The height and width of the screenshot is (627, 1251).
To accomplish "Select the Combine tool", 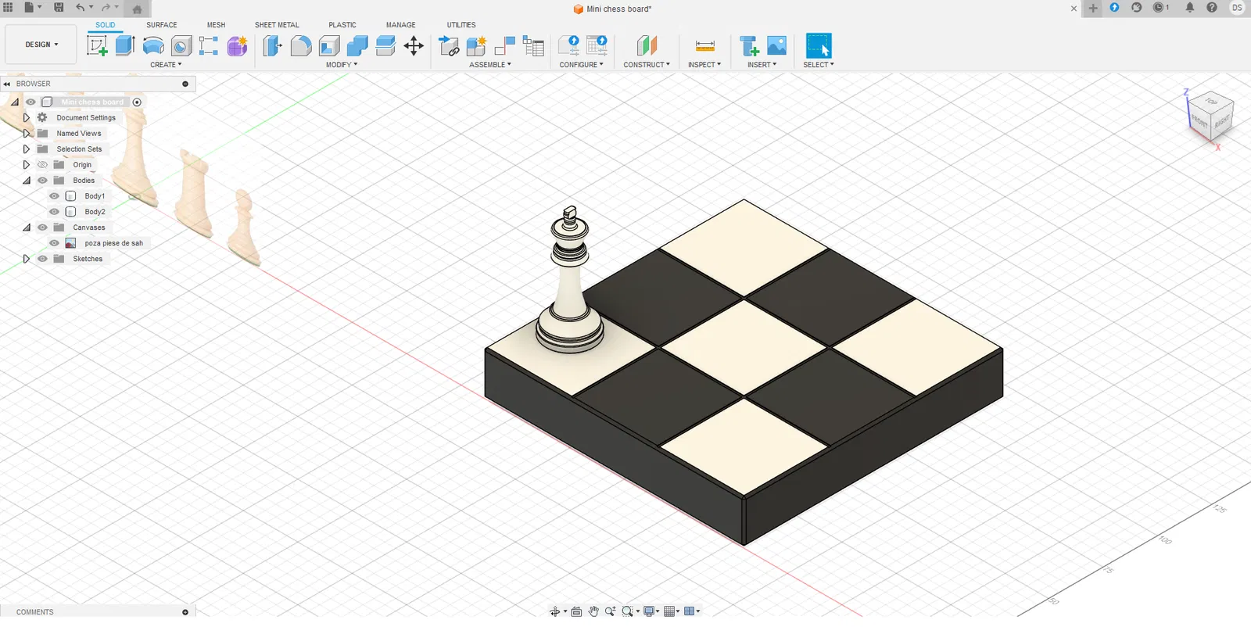I will click(357, 46).
